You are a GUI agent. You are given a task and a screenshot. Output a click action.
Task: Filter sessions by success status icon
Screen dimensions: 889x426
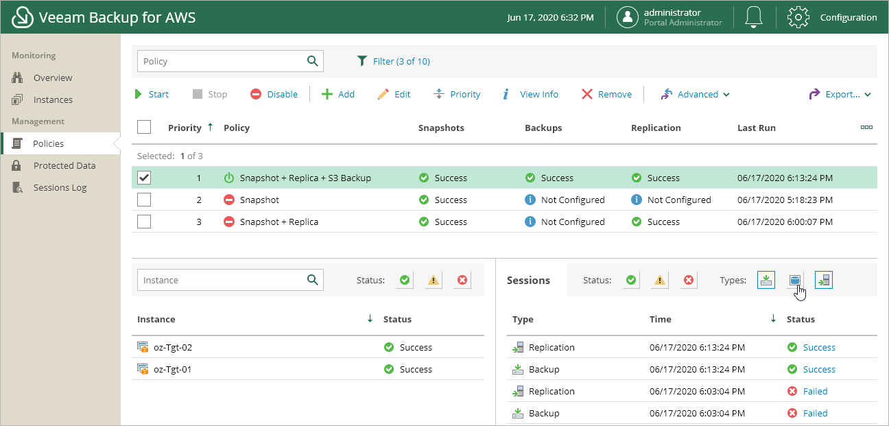pyautogui.click(x=631, y=280)
